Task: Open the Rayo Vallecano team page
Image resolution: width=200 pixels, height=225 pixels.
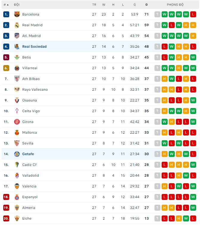Action: 35,90
